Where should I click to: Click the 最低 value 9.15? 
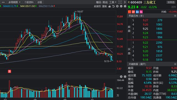tap(149, 72)
